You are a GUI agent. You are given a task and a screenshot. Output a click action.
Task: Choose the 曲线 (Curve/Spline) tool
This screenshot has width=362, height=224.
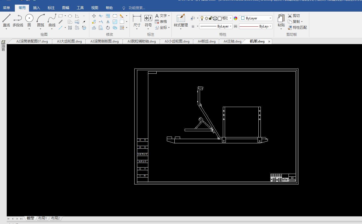click(52, 18)
